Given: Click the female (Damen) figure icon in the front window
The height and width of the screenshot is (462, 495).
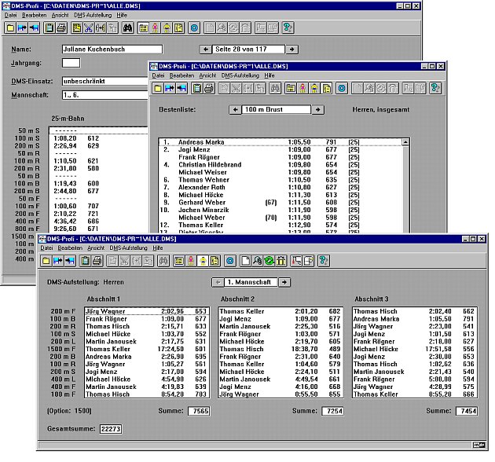Looking at the screenshot, I should [191, 261].
